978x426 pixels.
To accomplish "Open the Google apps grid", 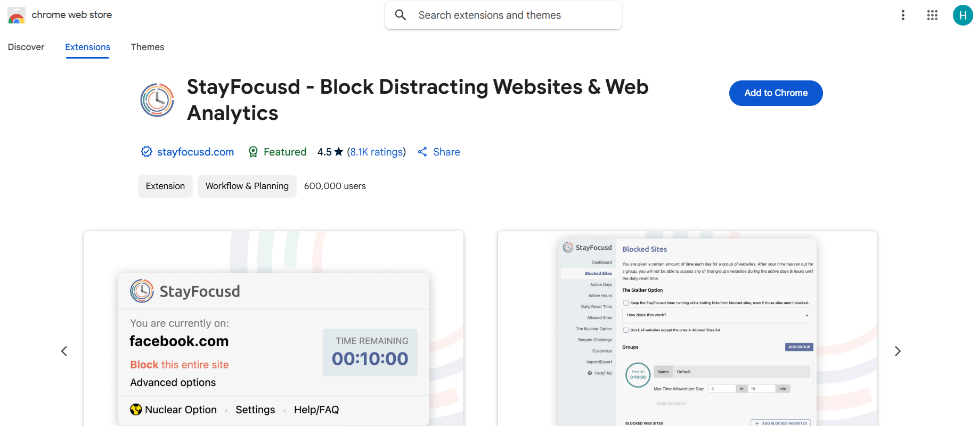I will tap(932, 15).
